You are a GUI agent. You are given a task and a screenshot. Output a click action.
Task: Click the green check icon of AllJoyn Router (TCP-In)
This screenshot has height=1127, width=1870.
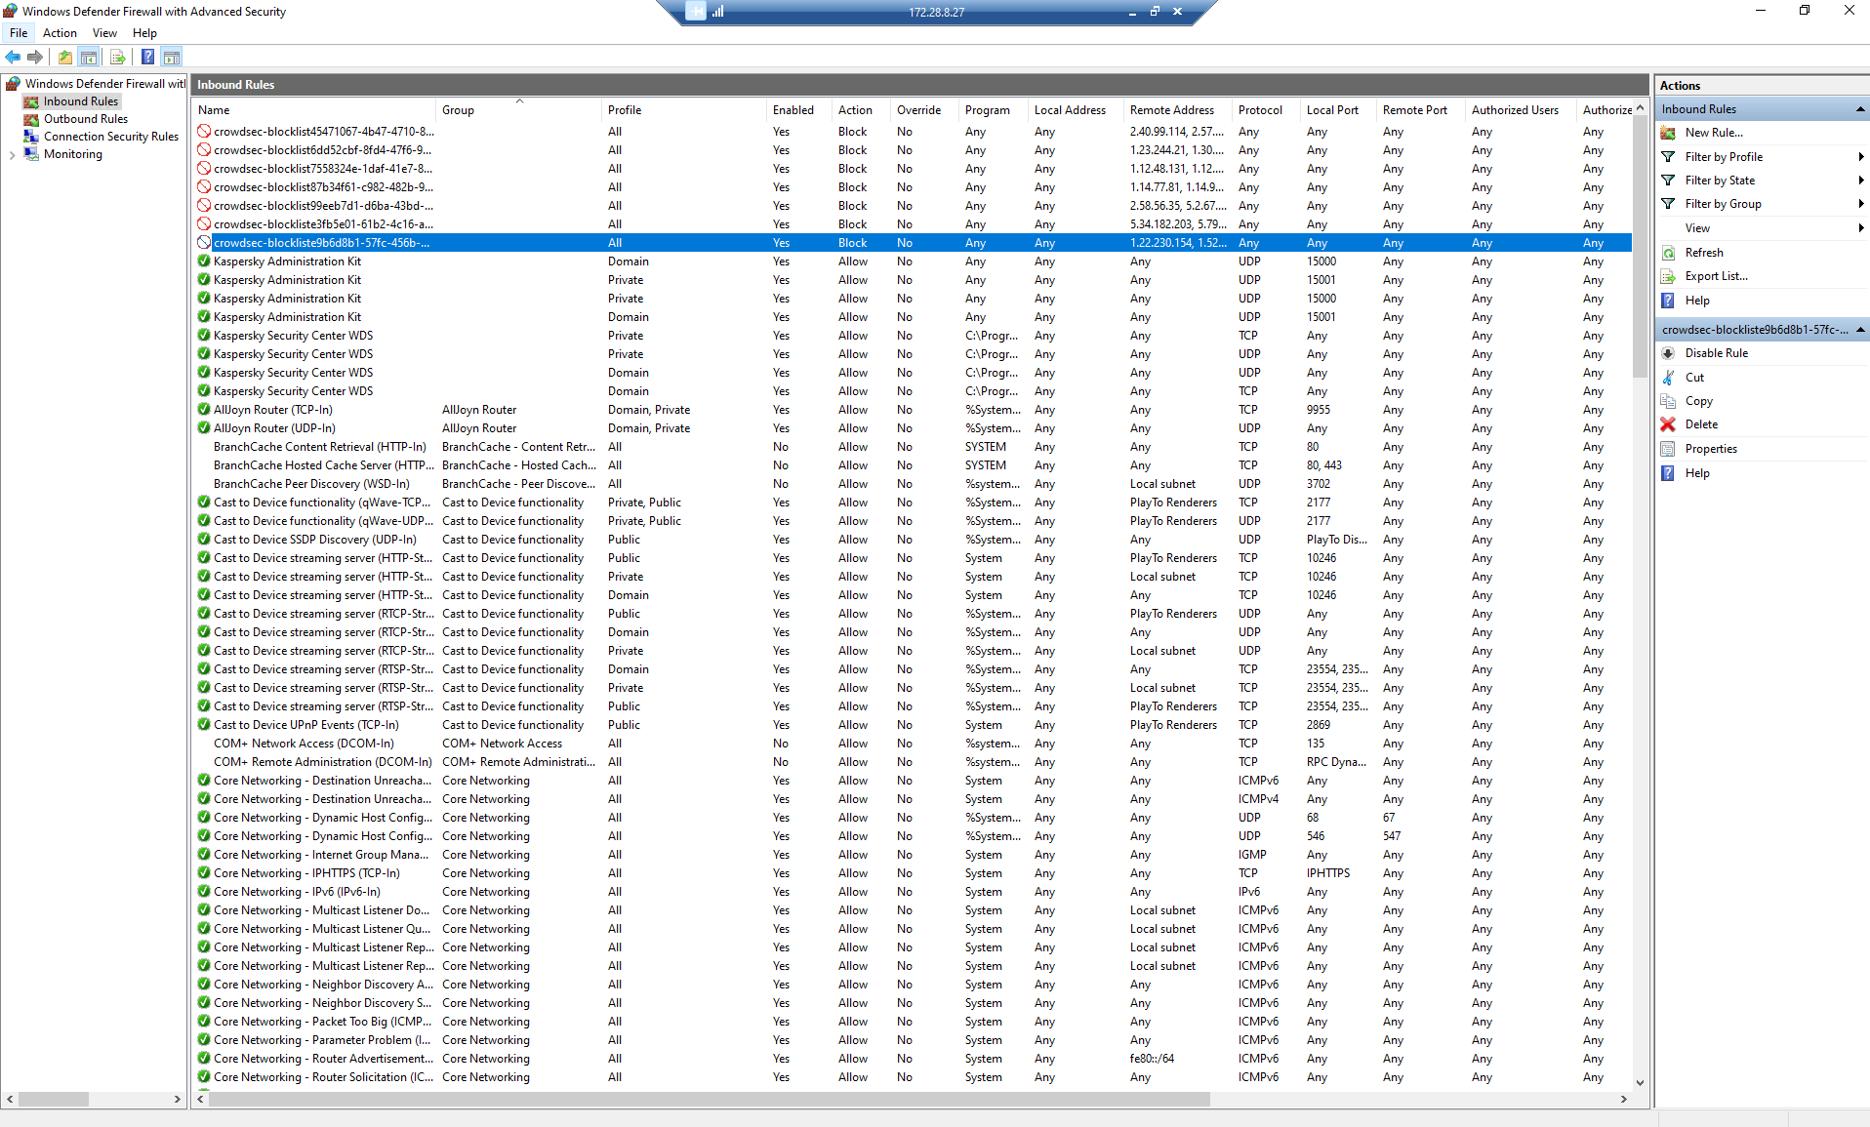click(204, 410)
